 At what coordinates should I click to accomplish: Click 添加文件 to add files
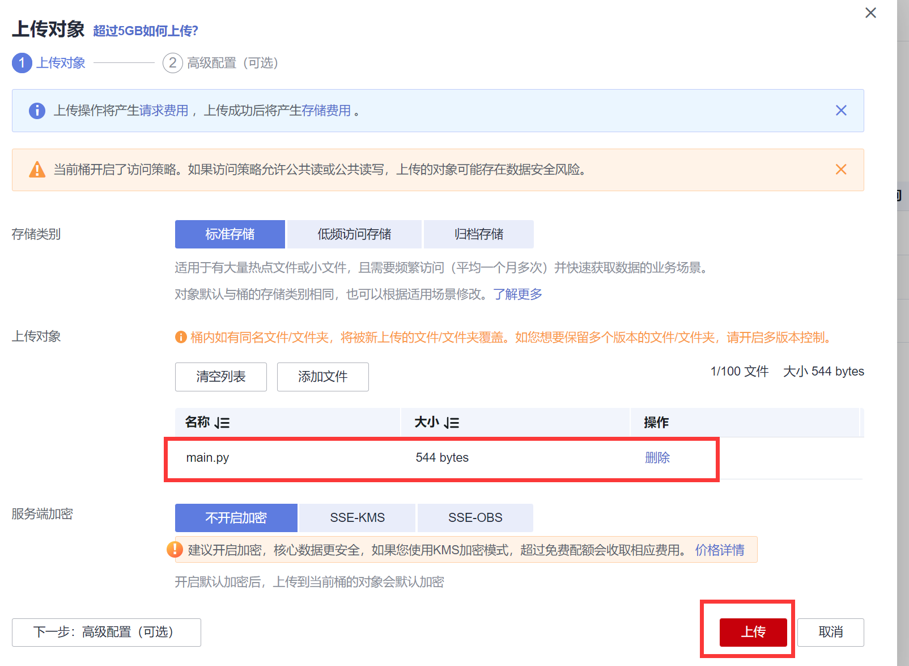point(322,377)
